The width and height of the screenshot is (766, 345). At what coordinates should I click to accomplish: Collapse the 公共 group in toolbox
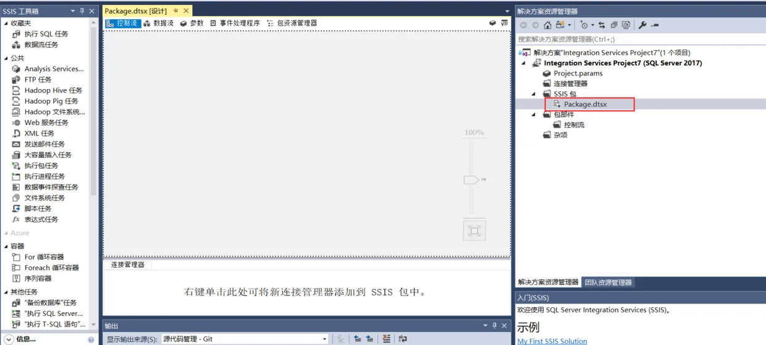[6, 58]
